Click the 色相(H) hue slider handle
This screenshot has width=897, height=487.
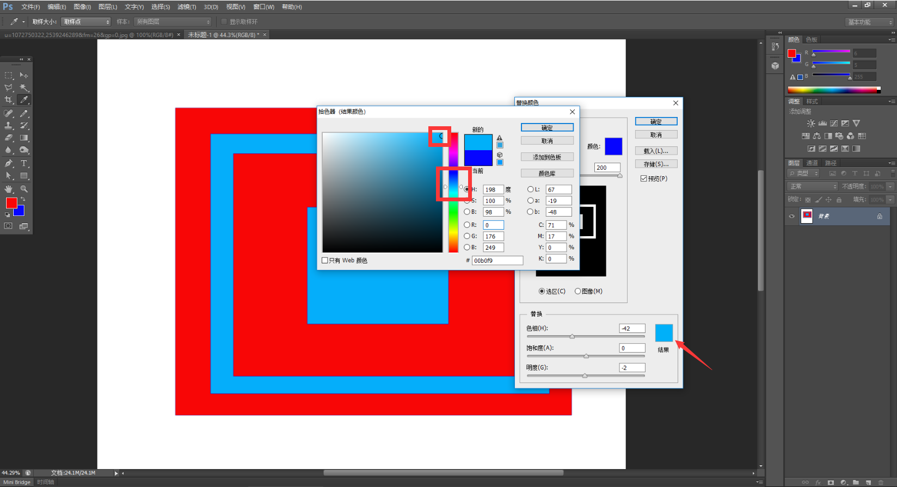[x=572, y=336]
